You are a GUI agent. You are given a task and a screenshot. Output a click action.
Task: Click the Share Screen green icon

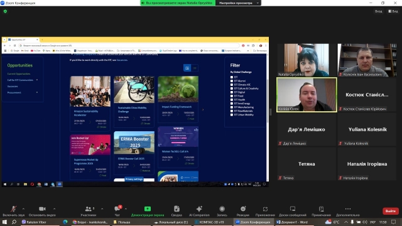point(148,209)
